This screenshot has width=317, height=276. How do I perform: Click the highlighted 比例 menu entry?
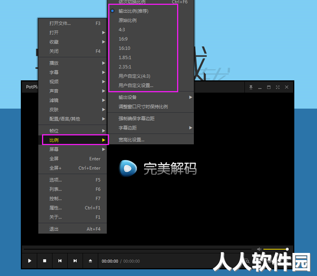click(x=73, y=140)
